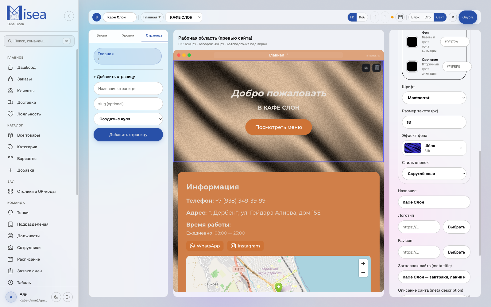Viewport: 491px width, 307px height.
Task: Duplicate the selected hero block
Action: click(366, 68)
